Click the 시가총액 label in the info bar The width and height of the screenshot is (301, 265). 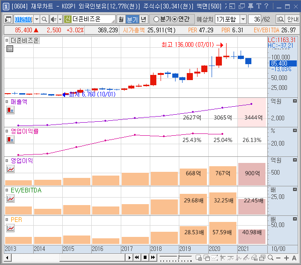pos(133,30)
